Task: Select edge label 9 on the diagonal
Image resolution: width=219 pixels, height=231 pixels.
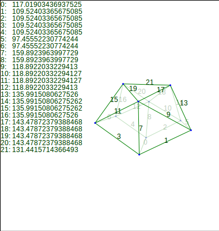Action: 168,115
